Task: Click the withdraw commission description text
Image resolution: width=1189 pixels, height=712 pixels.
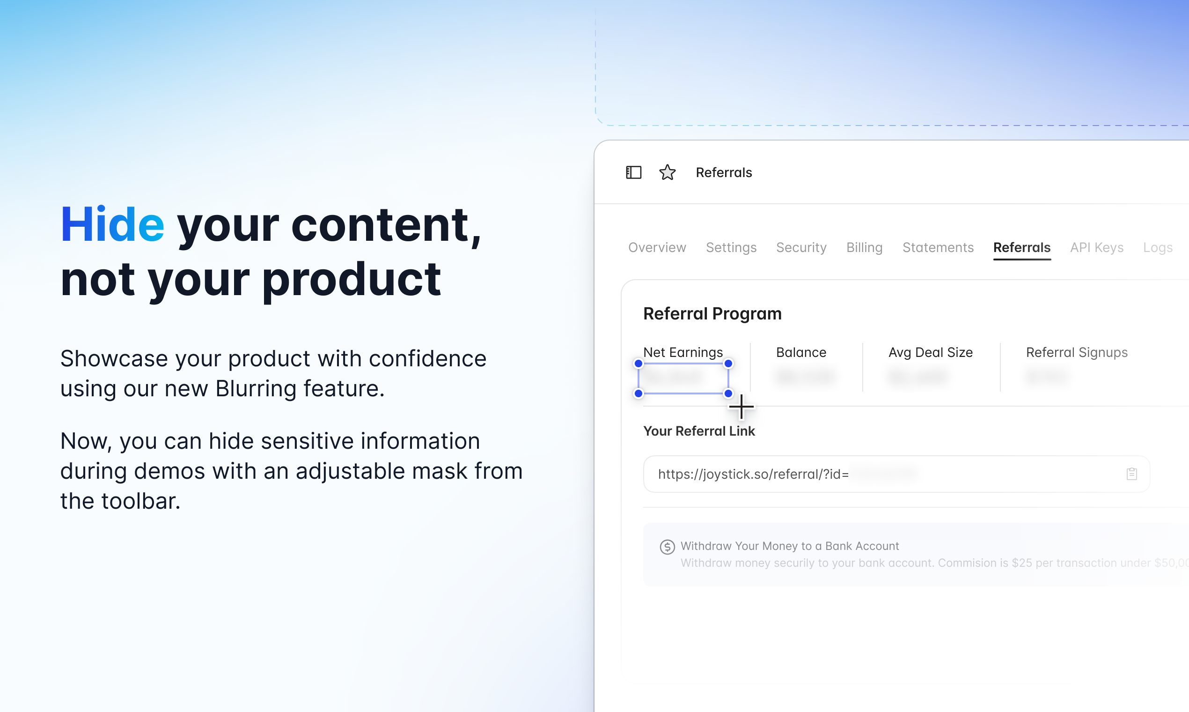Action: pos(934,563)
